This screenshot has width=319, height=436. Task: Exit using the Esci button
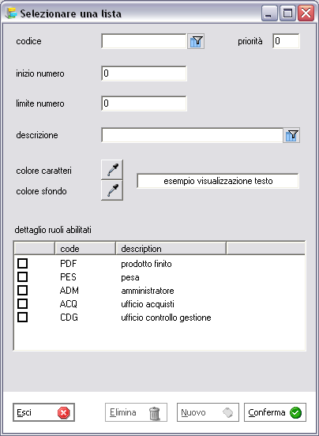[44, 412]
